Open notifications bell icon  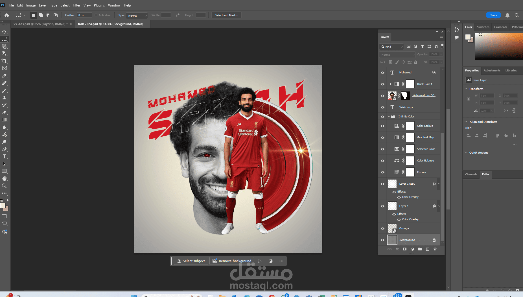coord(507,15)
